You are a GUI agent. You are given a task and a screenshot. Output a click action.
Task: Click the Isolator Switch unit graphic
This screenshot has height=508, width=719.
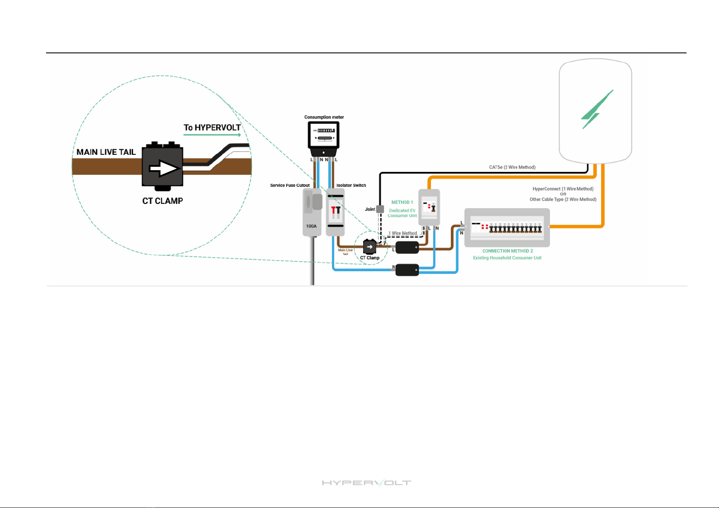tap(335, 212)
